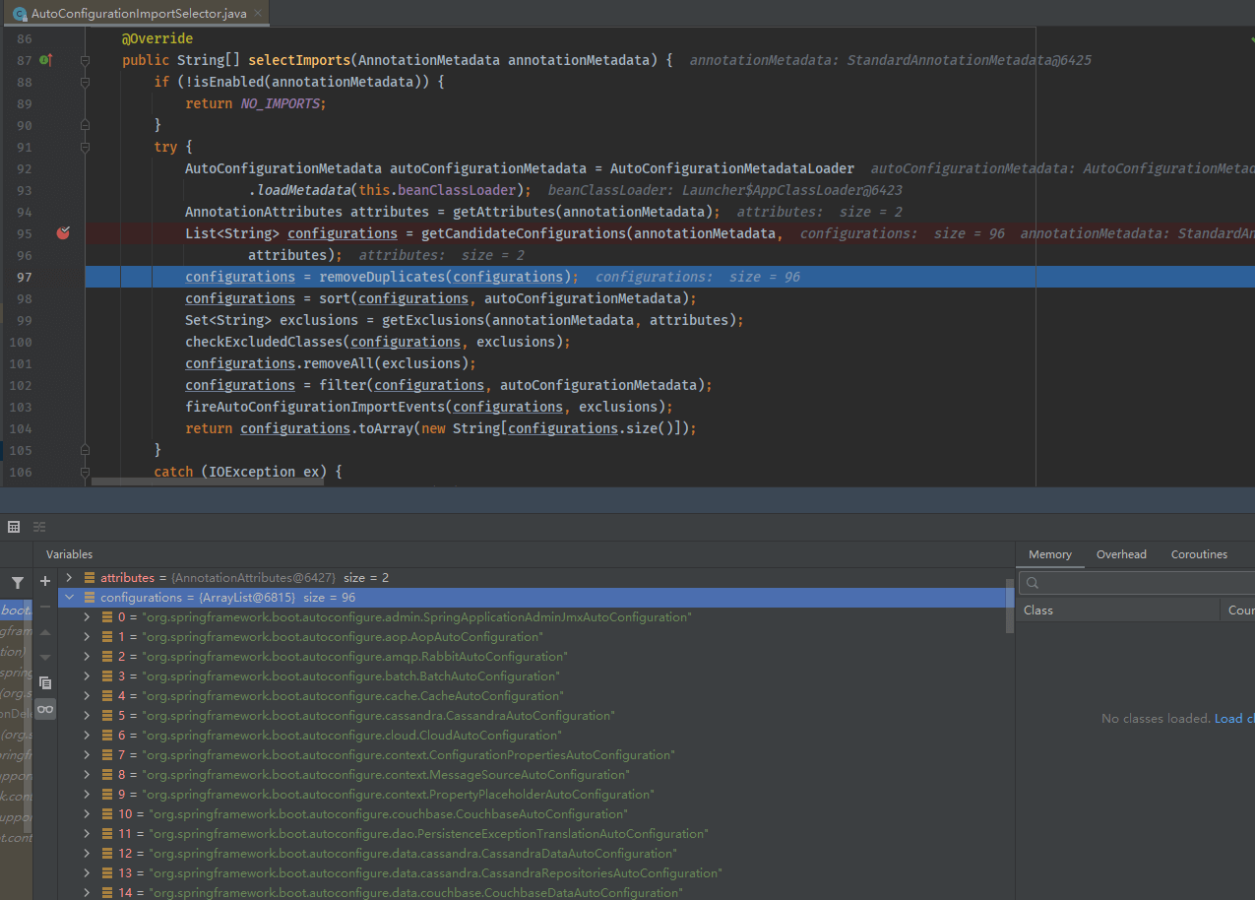Collapse the catch block fold on line 106
The height and width of the screenshot is (900, 1255).
point(85,472)
